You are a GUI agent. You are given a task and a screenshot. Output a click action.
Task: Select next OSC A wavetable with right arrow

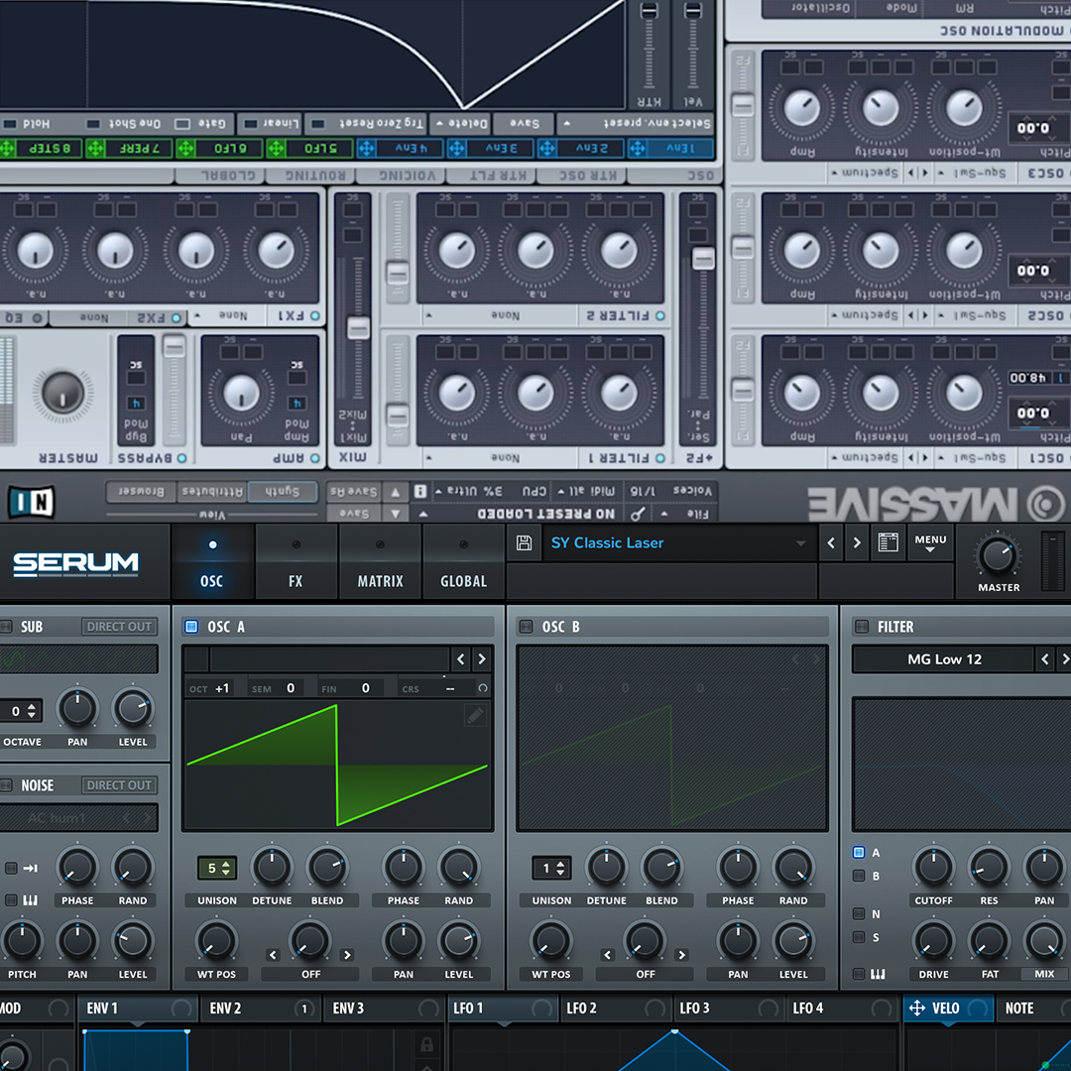click(482, 659)
